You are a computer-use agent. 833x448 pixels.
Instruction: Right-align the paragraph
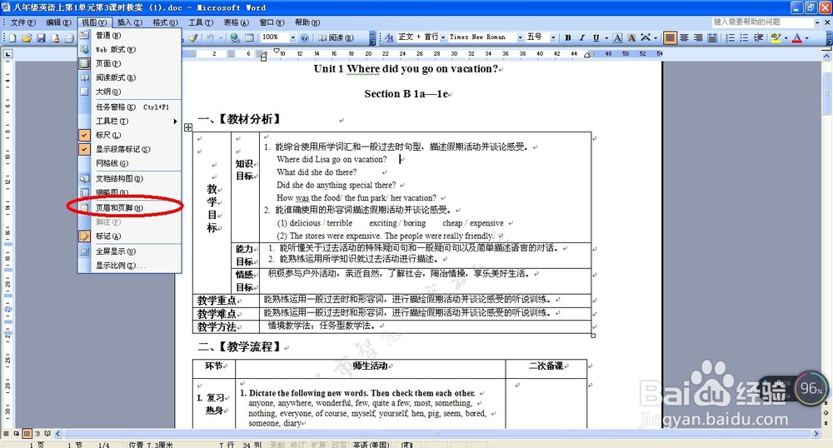click(698, 37)
